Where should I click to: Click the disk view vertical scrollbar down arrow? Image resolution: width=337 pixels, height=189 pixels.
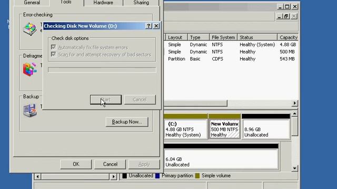pos(295,168)
